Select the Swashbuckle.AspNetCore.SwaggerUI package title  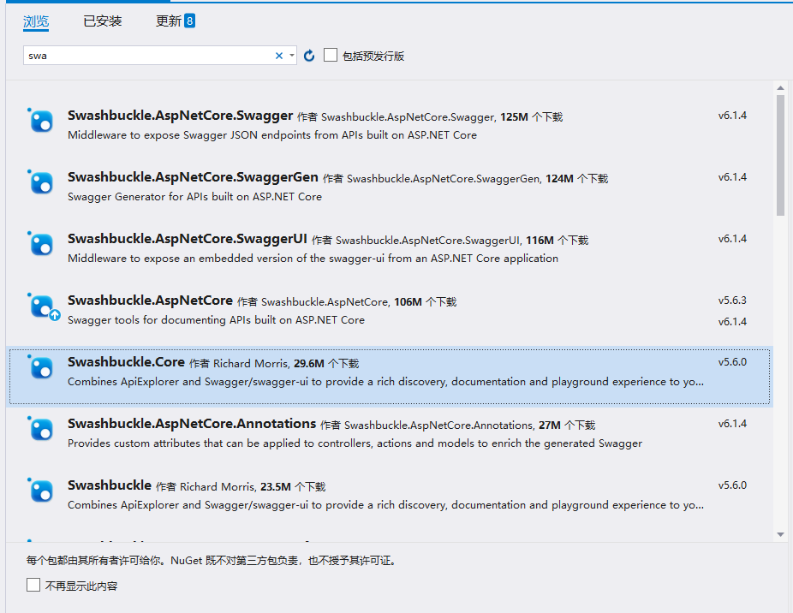188,239
